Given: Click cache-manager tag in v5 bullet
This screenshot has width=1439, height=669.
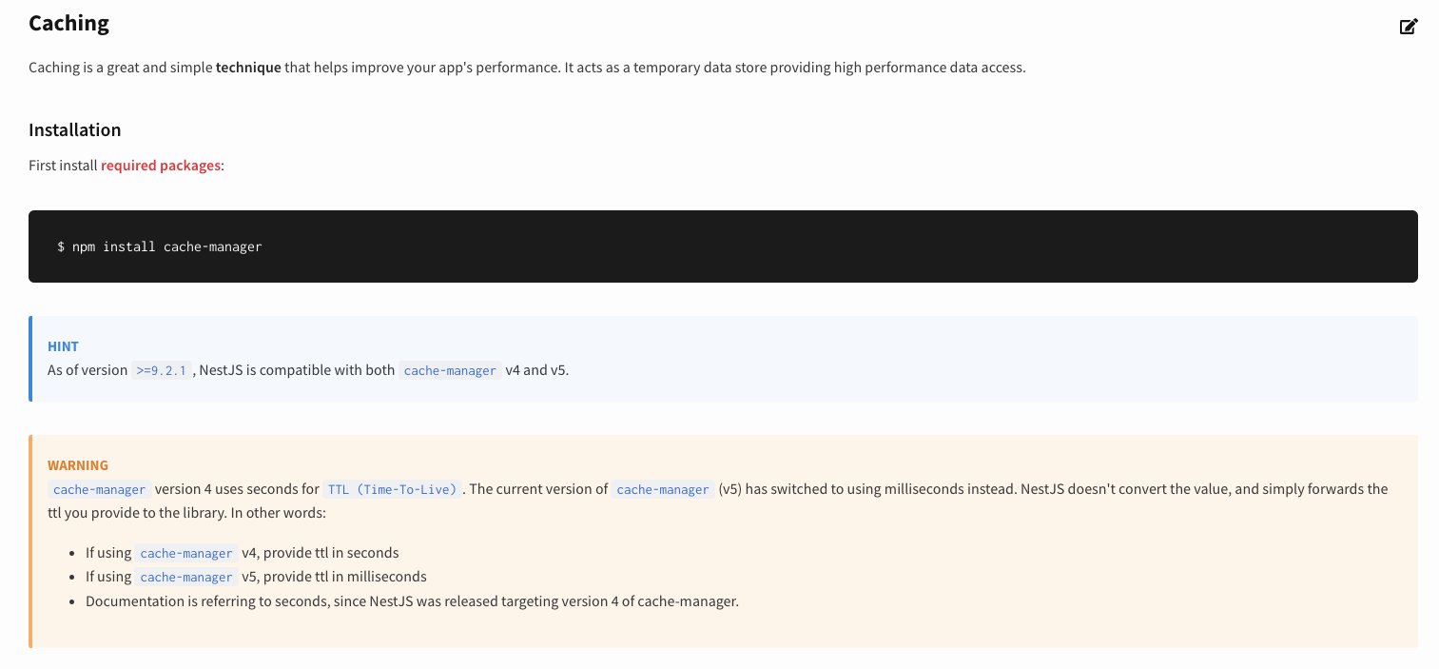Looking at the screenshot, I should click(x=186, y=577).
